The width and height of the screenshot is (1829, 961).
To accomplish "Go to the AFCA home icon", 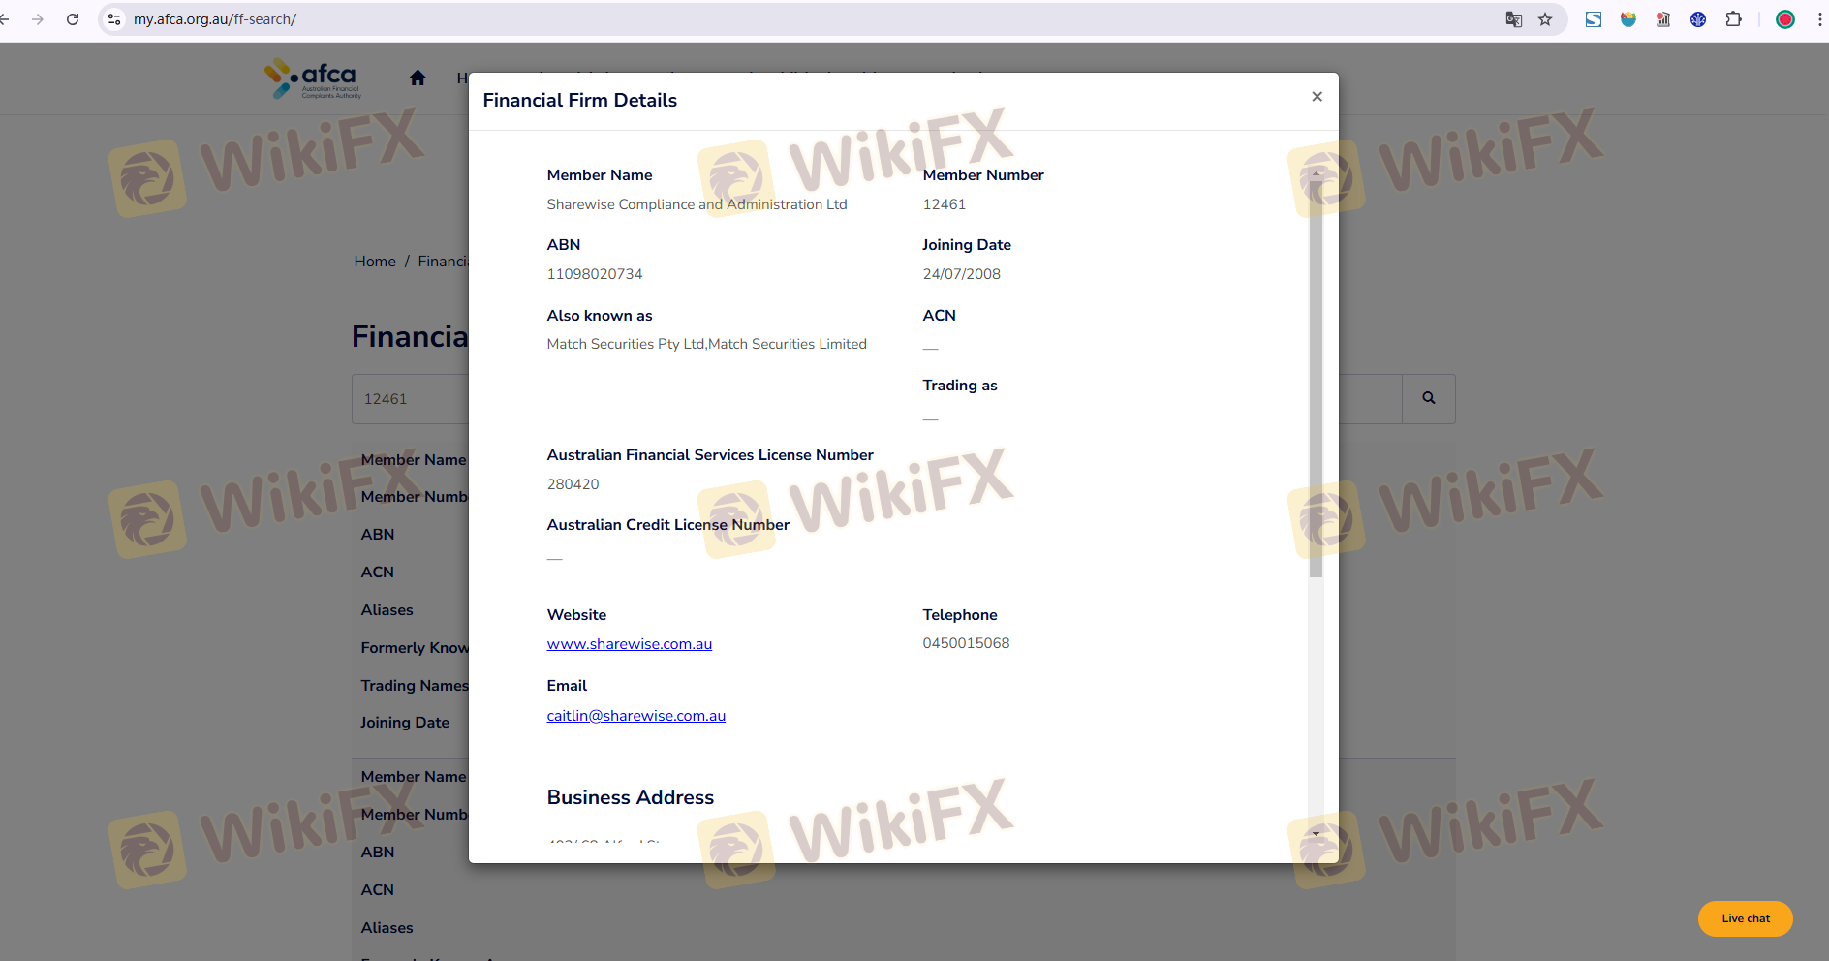I will point(418,77).
